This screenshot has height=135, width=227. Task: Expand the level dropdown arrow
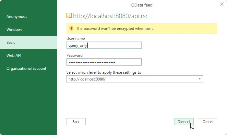coord(199,79)
